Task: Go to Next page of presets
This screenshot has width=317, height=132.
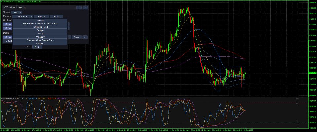Action: 37,47
